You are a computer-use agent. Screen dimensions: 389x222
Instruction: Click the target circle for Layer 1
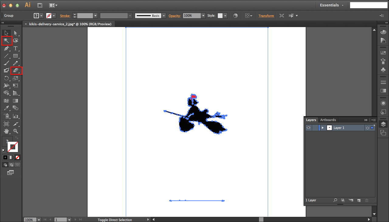[x=367, y=128]
